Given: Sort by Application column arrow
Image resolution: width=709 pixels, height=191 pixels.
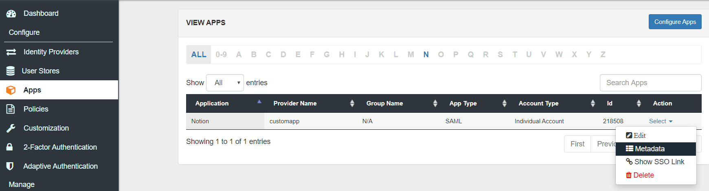Looking at the screenshot, I should click(x=259, y=102).
